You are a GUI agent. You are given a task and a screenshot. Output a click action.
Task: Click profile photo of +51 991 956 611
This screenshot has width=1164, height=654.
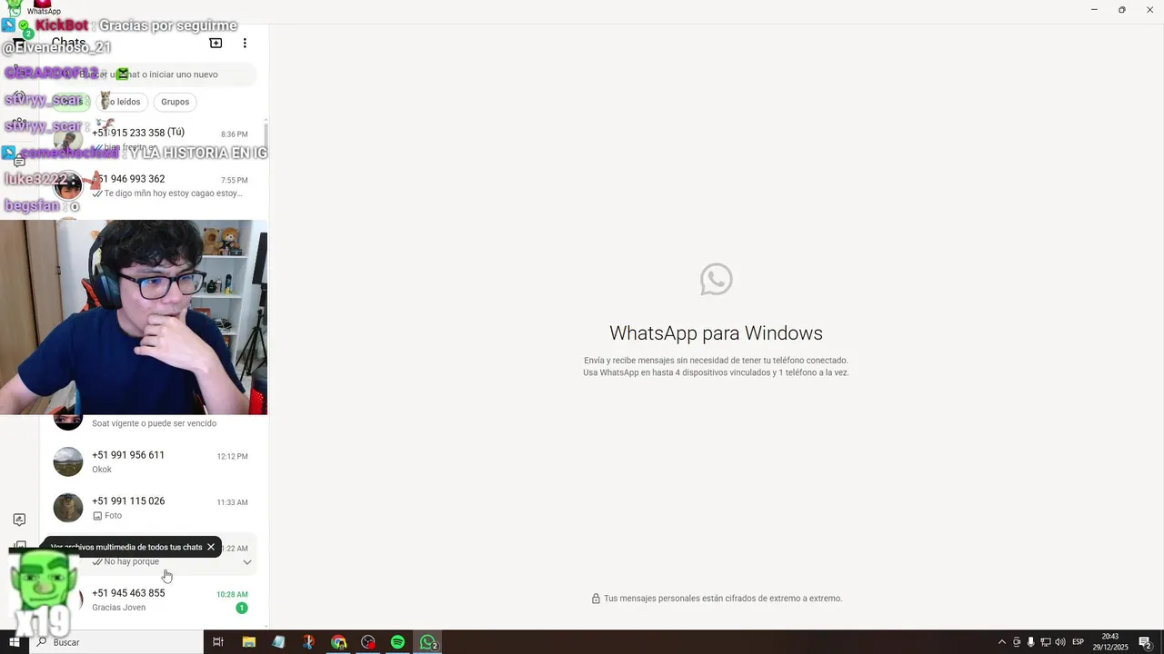tap(68, 461)
